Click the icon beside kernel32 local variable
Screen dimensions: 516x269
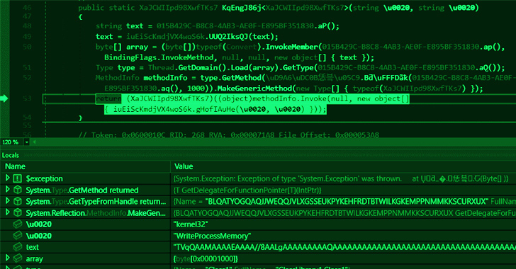pos(18,224)
